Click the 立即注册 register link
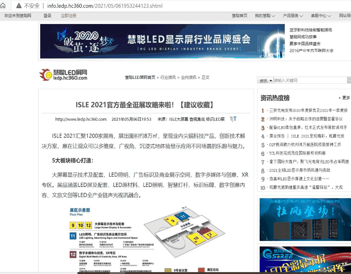This screenshot has width=351, height=274. coord(69,16)
